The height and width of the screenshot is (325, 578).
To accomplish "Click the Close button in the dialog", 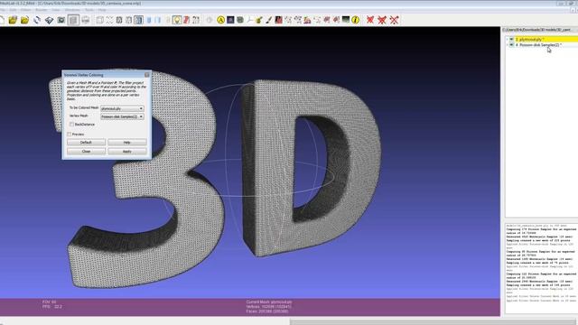I will point(87,152).
